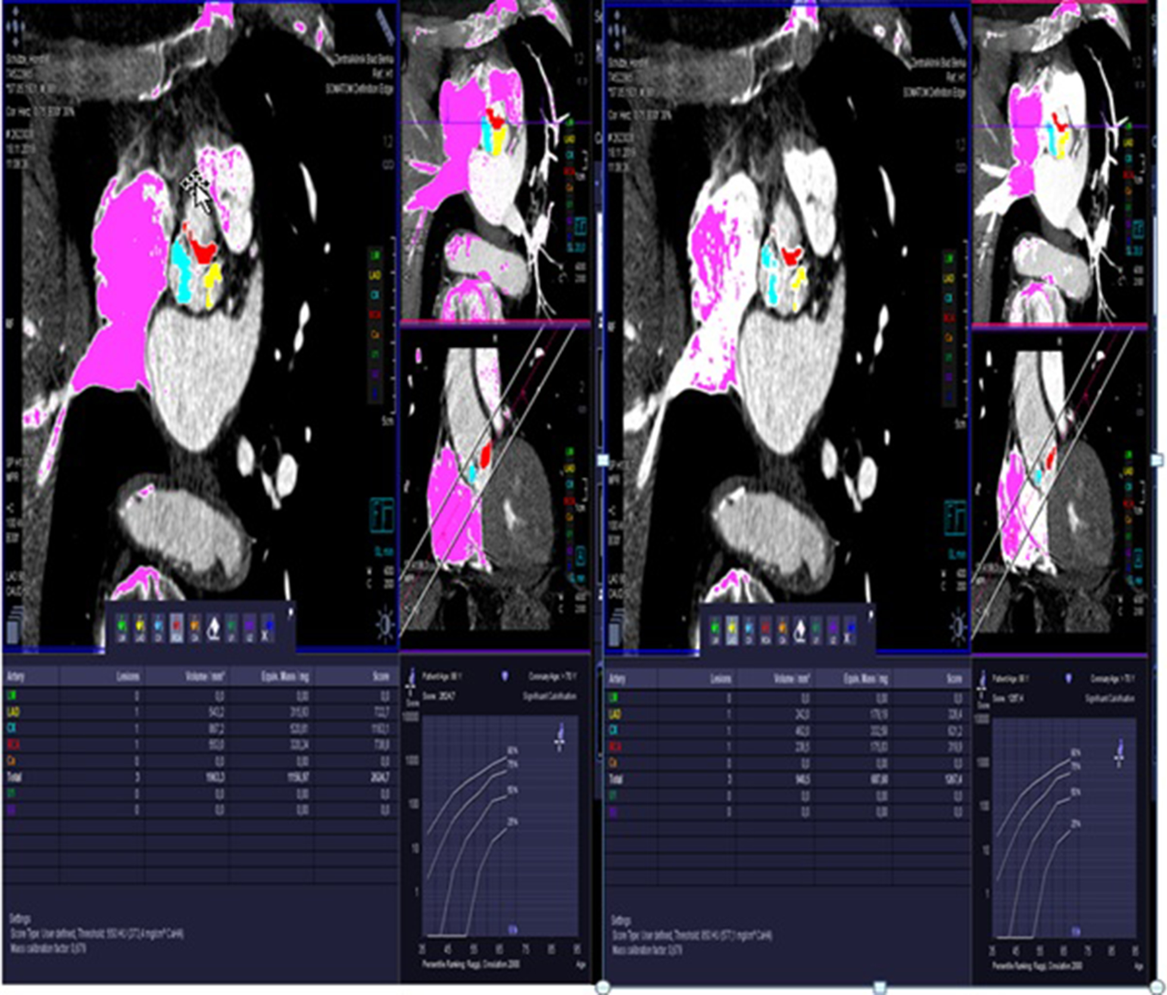Select the red RCA marker tool, right panel
This screenshot has height=995, width=1167.
766,630
